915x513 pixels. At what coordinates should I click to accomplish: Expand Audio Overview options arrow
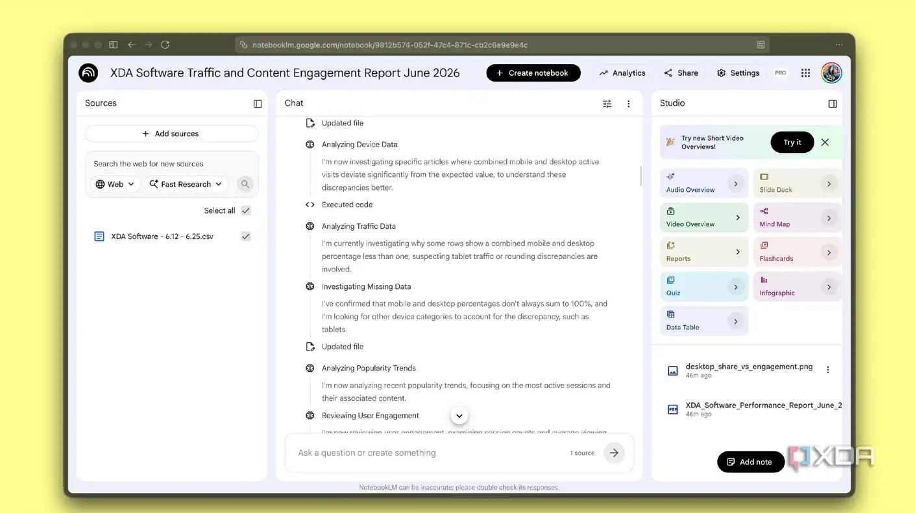coord(735,184)
